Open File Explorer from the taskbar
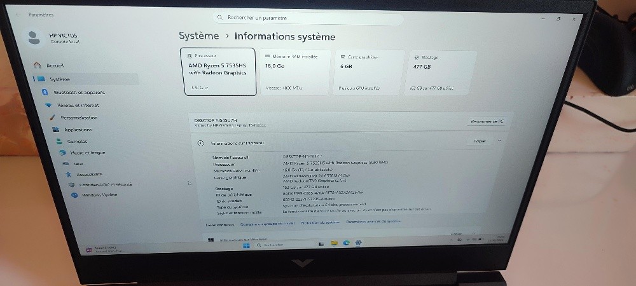 pyautogui.click(x=335, y=243)
